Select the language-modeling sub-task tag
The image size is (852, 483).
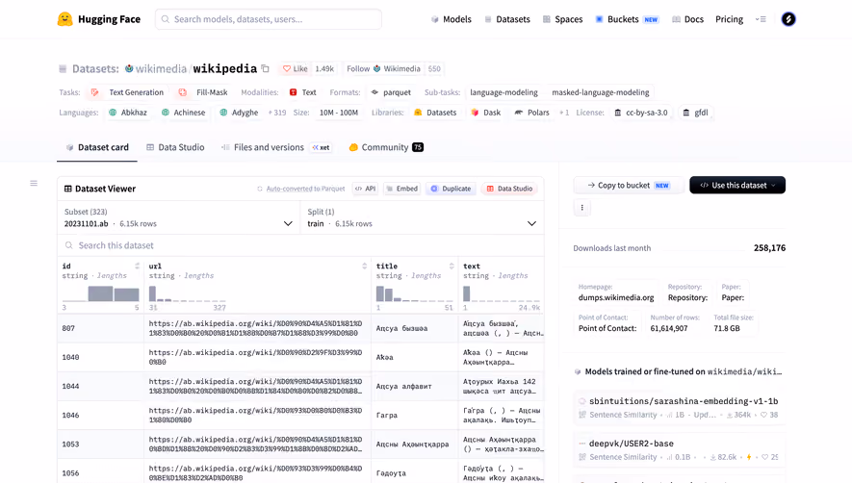click(503, 92)
